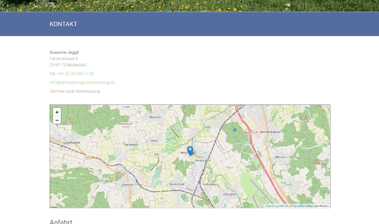
Task: Select the address line Lättenstrasse 9
Action: point(64,59)
